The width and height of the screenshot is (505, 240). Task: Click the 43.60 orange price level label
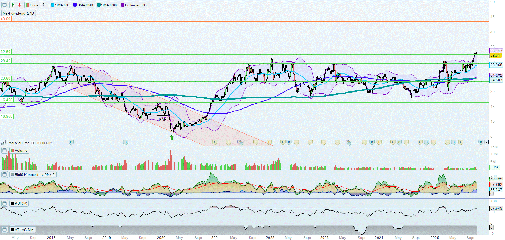[x=6, y=19]
